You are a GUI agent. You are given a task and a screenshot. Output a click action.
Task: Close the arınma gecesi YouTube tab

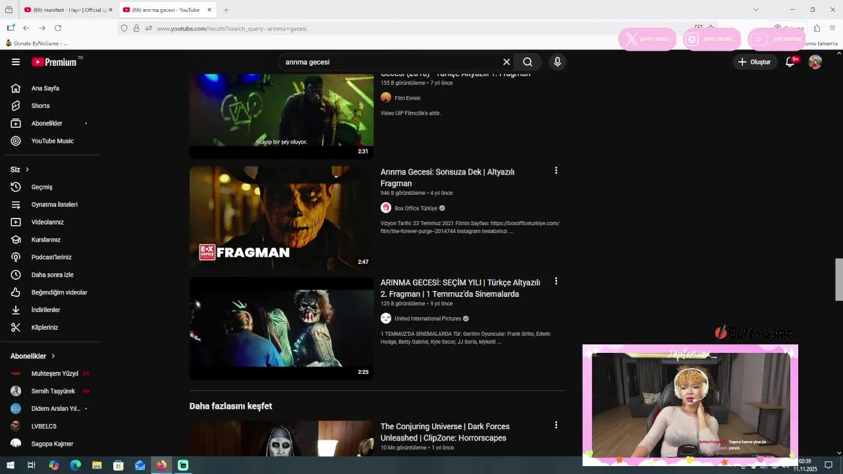click(x=209, y=10)
